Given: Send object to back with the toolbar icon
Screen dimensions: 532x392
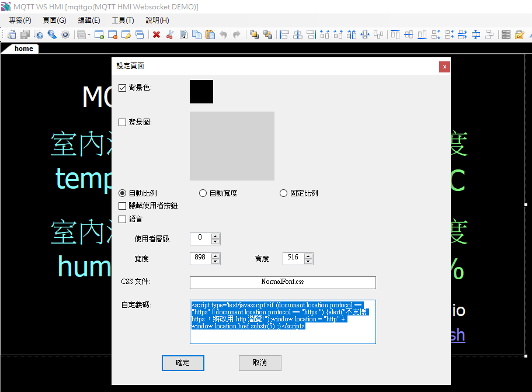Looking at the screenshot, I should coord(267,34).
